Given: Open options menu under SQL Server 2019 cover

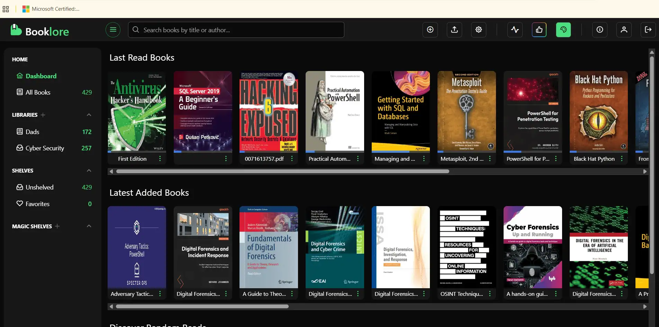Looking at the screenshot, I should [226, 159].
